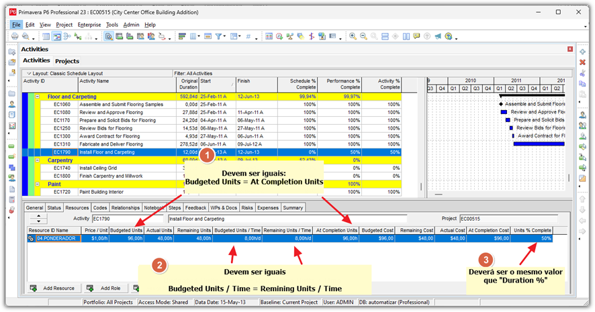
Task: Collapse the Floor and Carpeting group
Action: 38,97
